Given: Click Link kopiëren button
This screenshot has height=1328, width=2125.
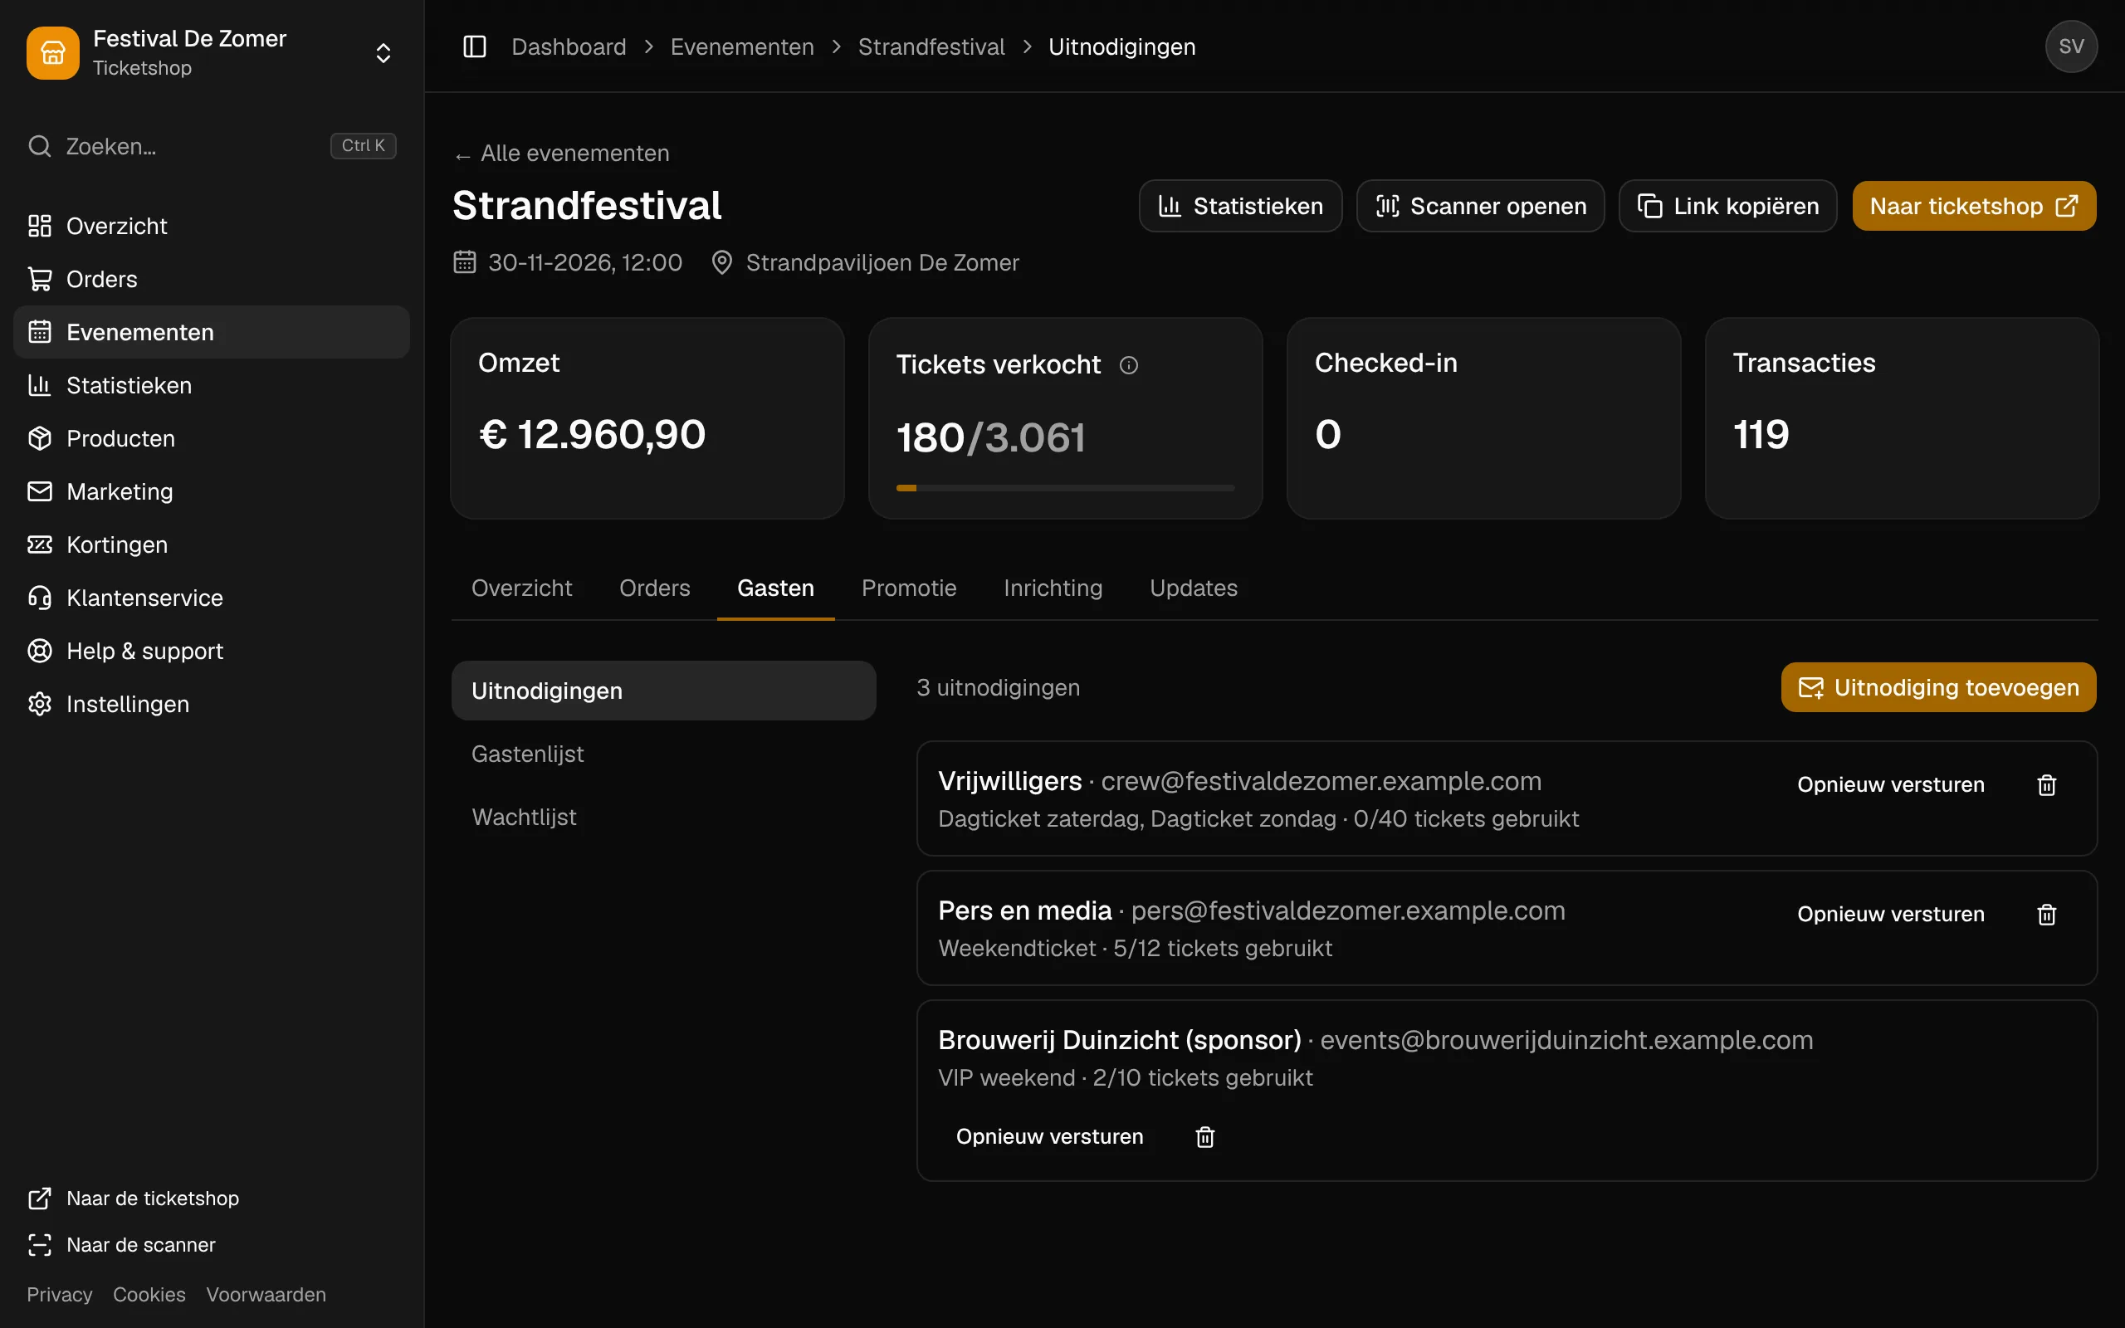Looking at the screenshot, I should 1727,206.
